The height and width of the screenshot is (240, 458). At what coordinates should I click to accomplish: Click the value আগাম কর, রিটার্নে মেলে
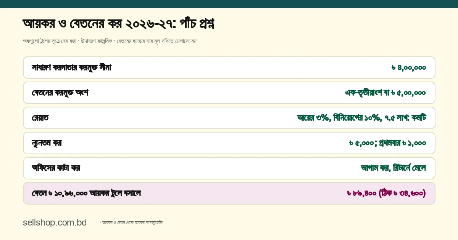[393, 168]
